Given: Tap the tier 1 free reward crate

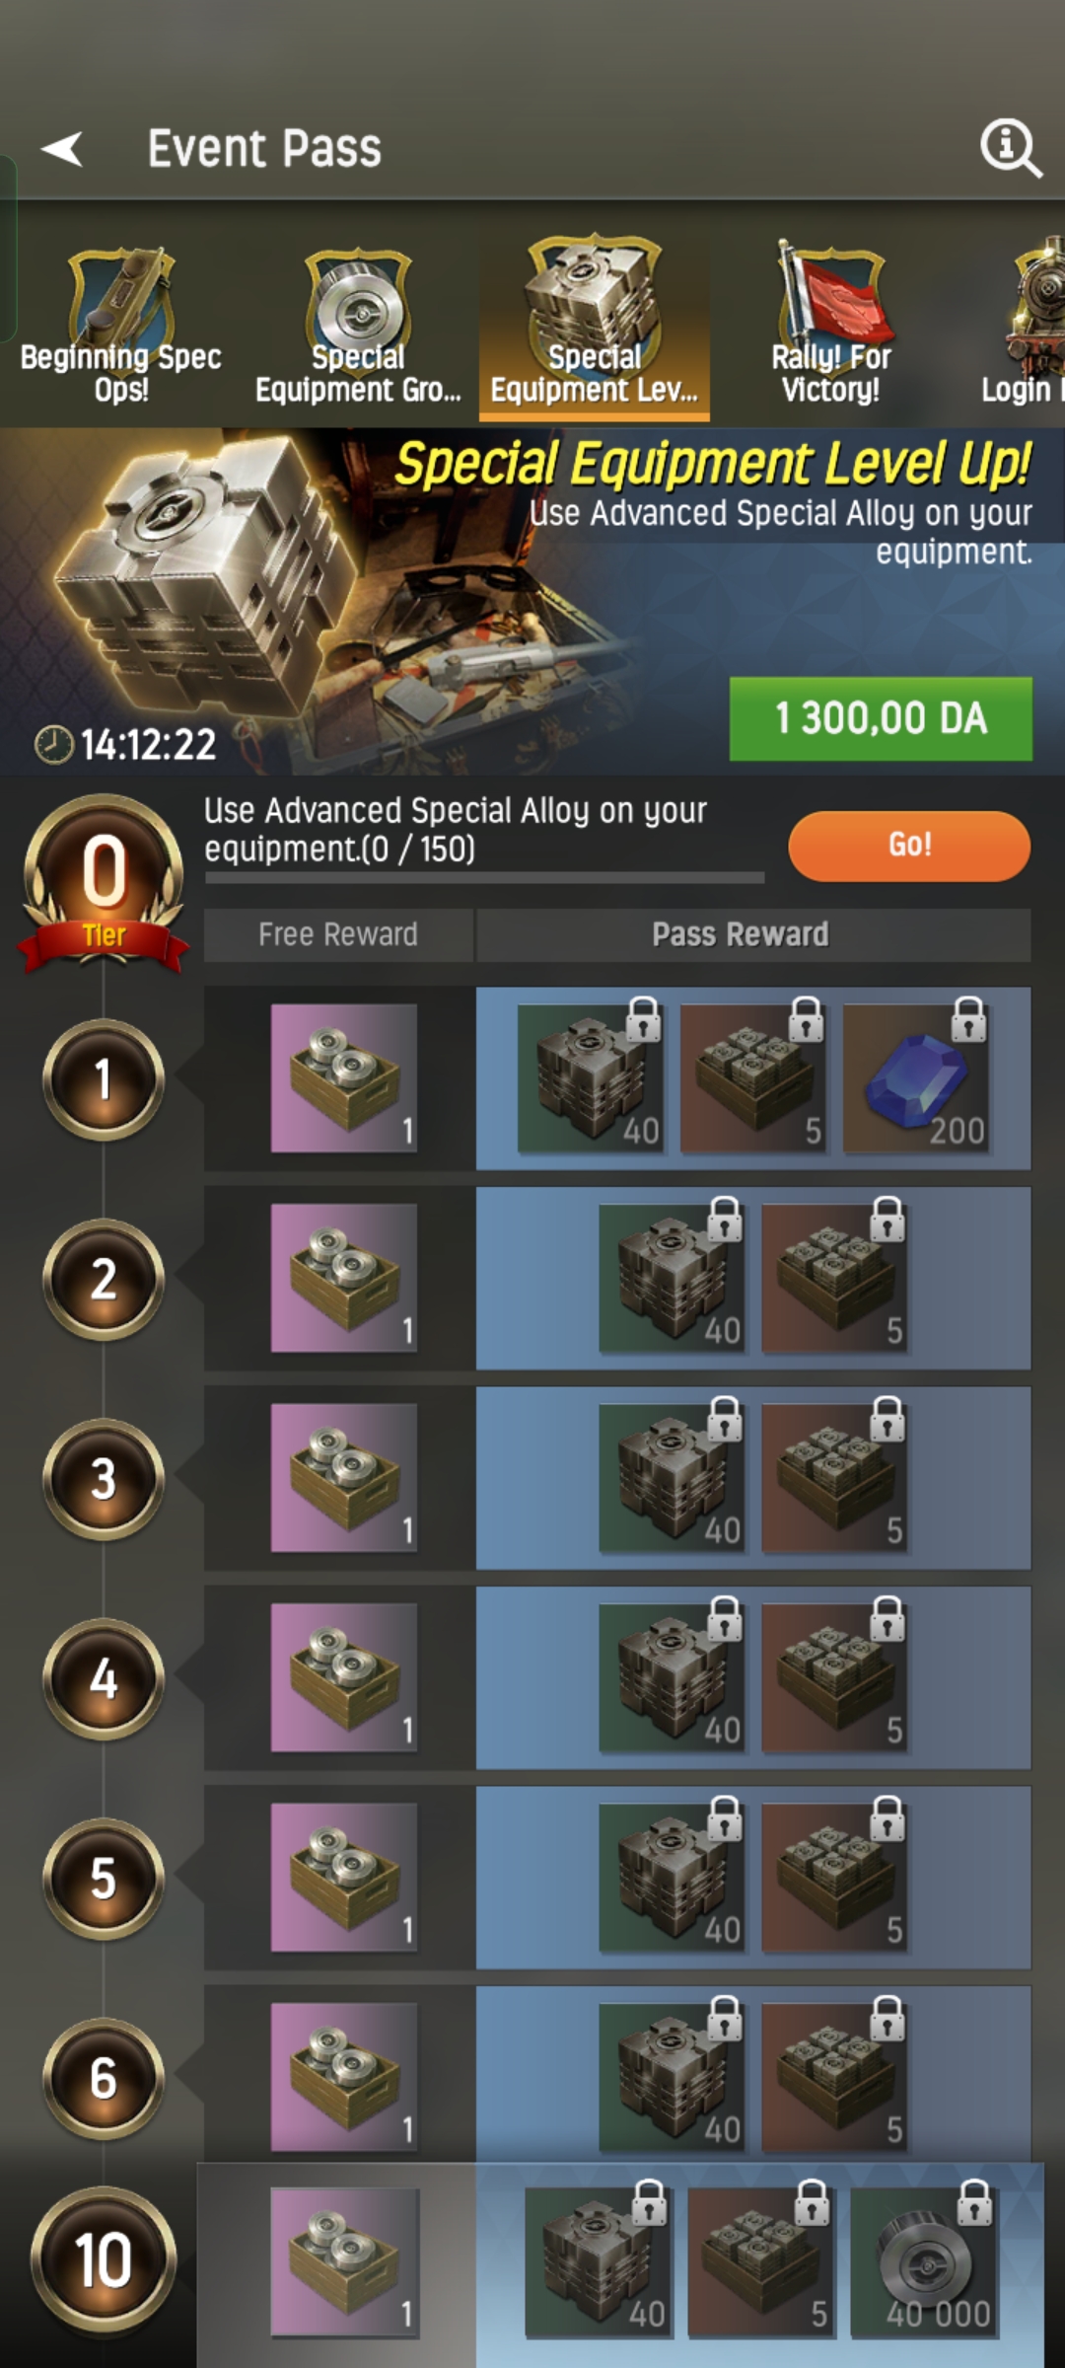Looking at the screenshot, I should point(344,1078).
